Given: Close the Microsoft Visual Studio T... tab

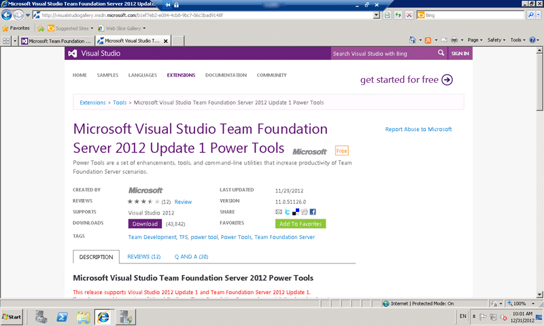Looking at the screenshot, I should coord(166,41).
